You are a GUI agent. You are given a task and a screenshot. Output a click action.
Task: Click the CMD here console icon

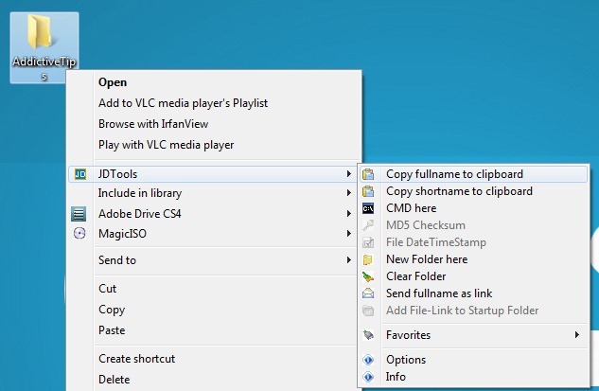point(368,208)
